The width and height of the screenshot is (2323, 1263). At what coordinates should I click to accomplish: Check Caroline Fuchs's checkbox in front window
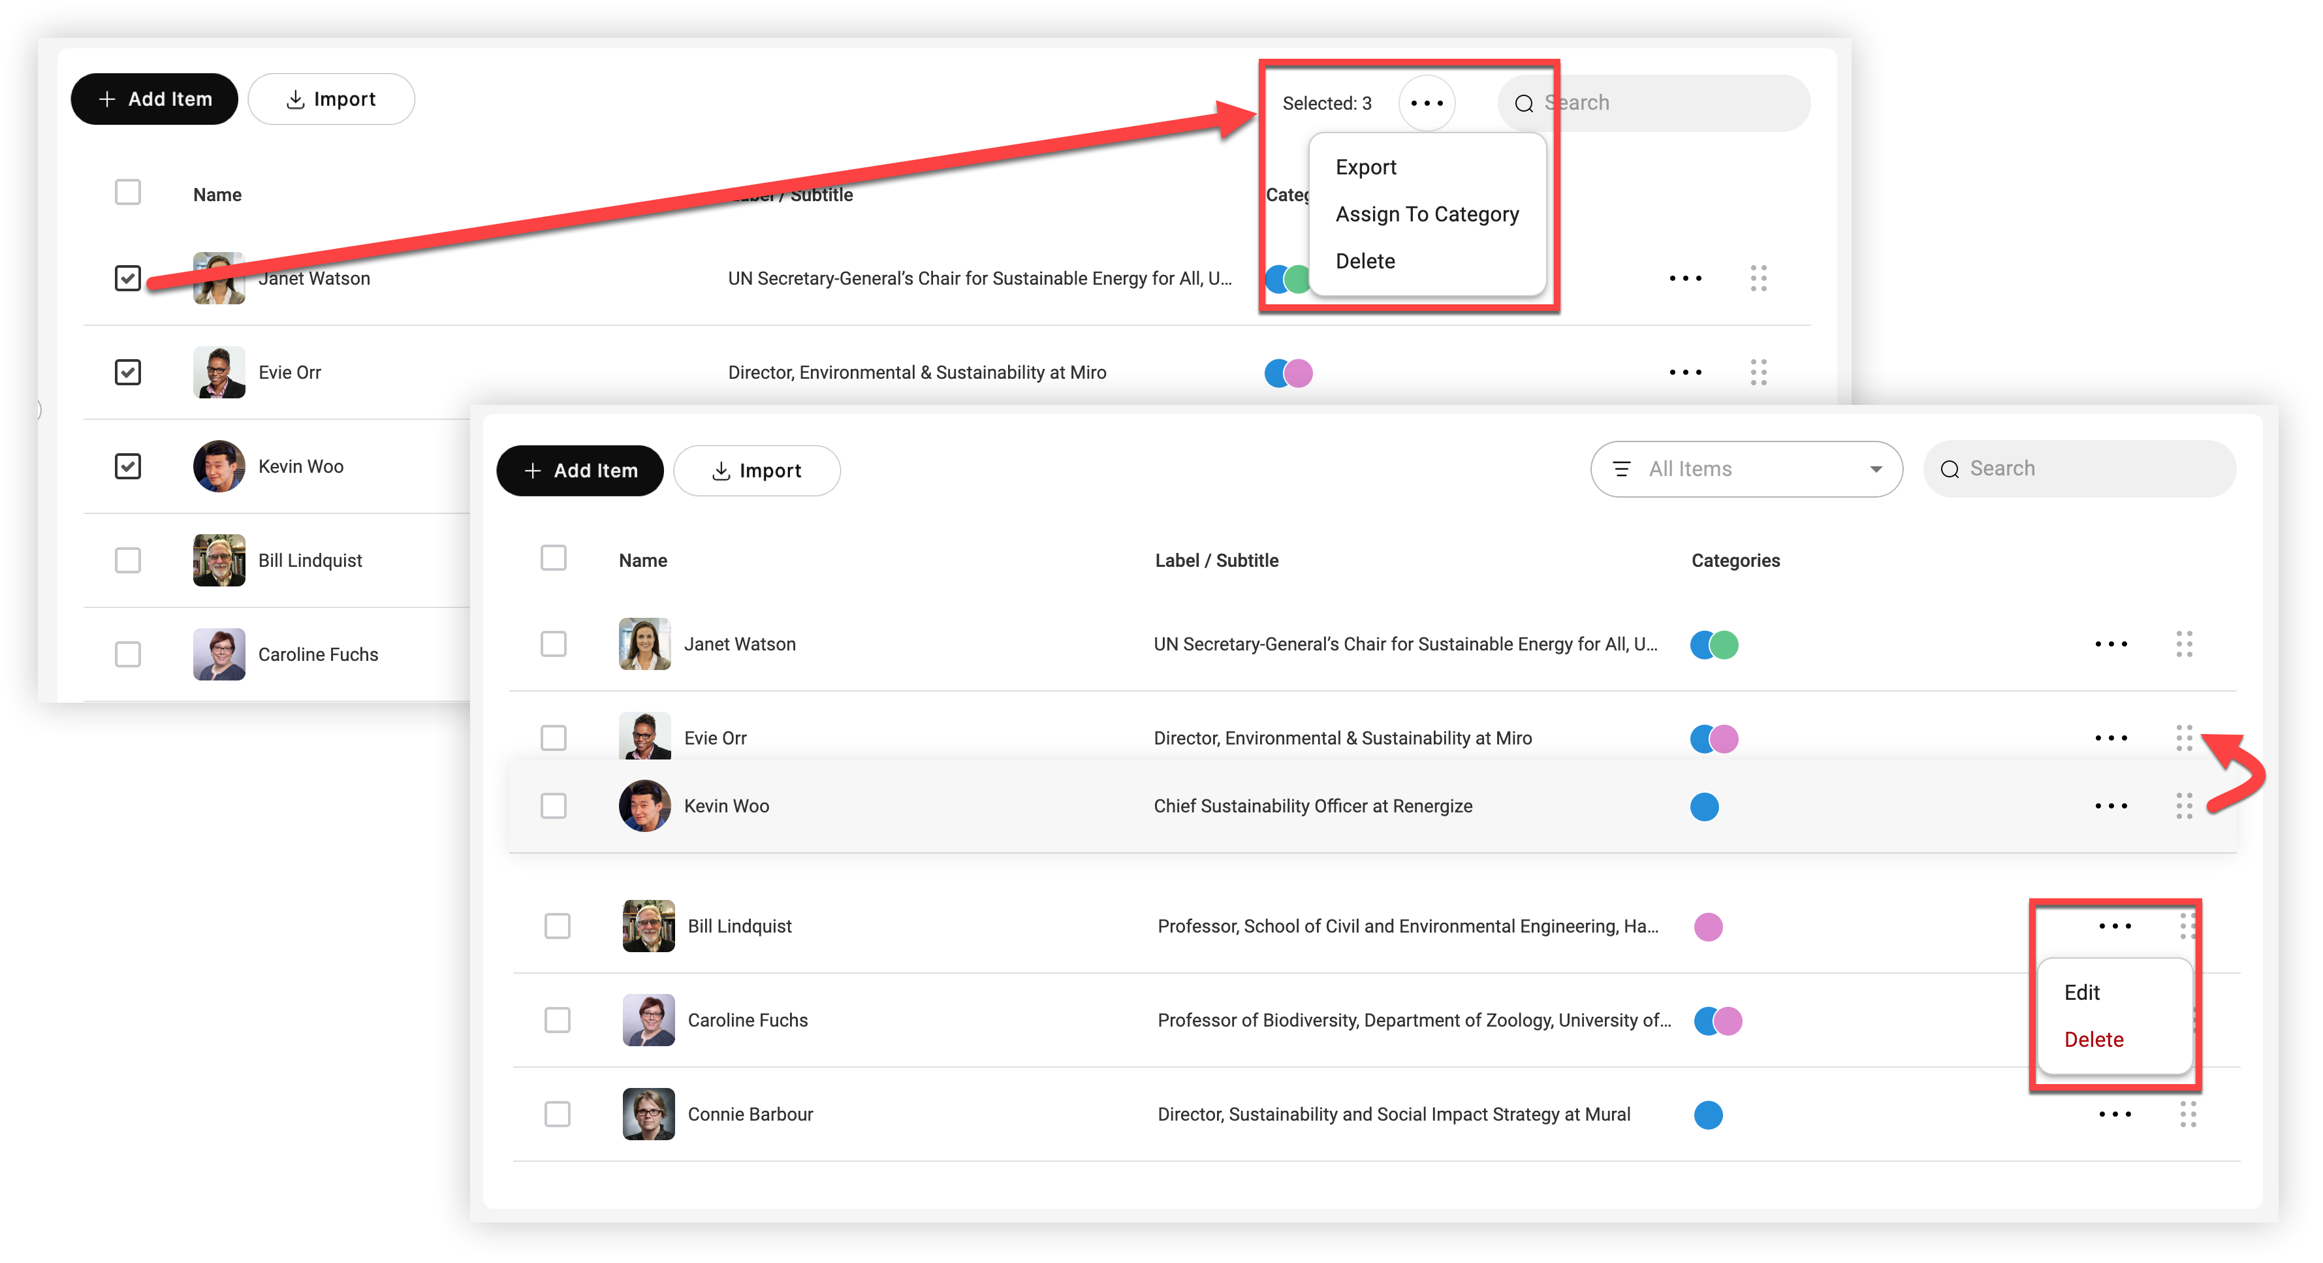[x=558, y=1020]
